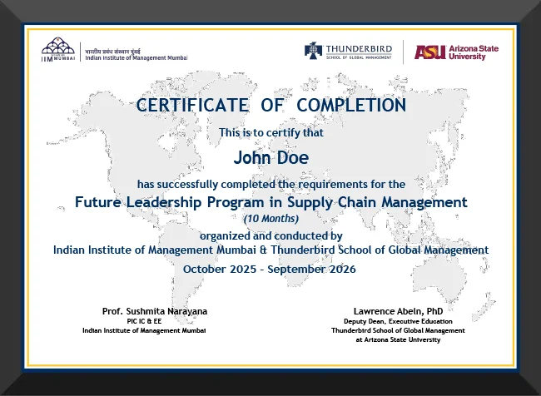Viewport: 541px width, 396px height.
Task: Select the Certificate of Completion title
Action: (271, 106)
